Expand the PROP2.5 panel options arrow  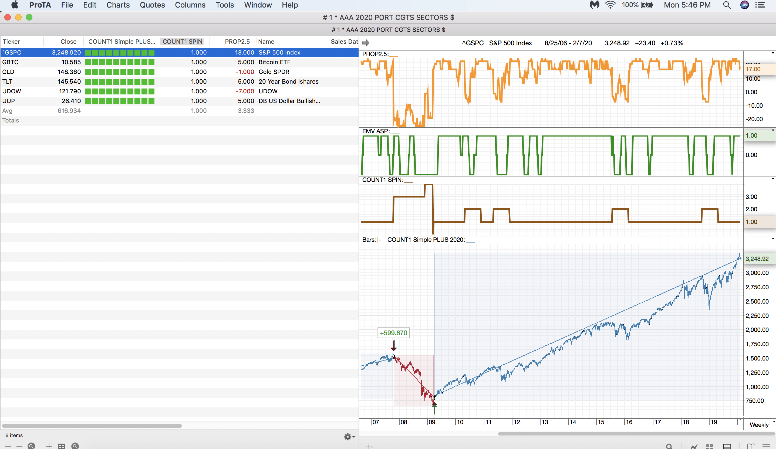point(772,53)
